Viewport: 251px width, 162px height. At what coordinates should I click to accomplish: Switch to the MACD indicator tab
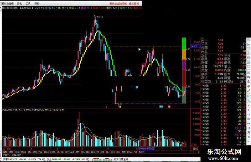(24, 152)
